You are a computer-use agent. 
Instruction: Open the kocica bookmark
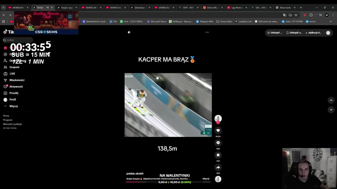point(311,22)
